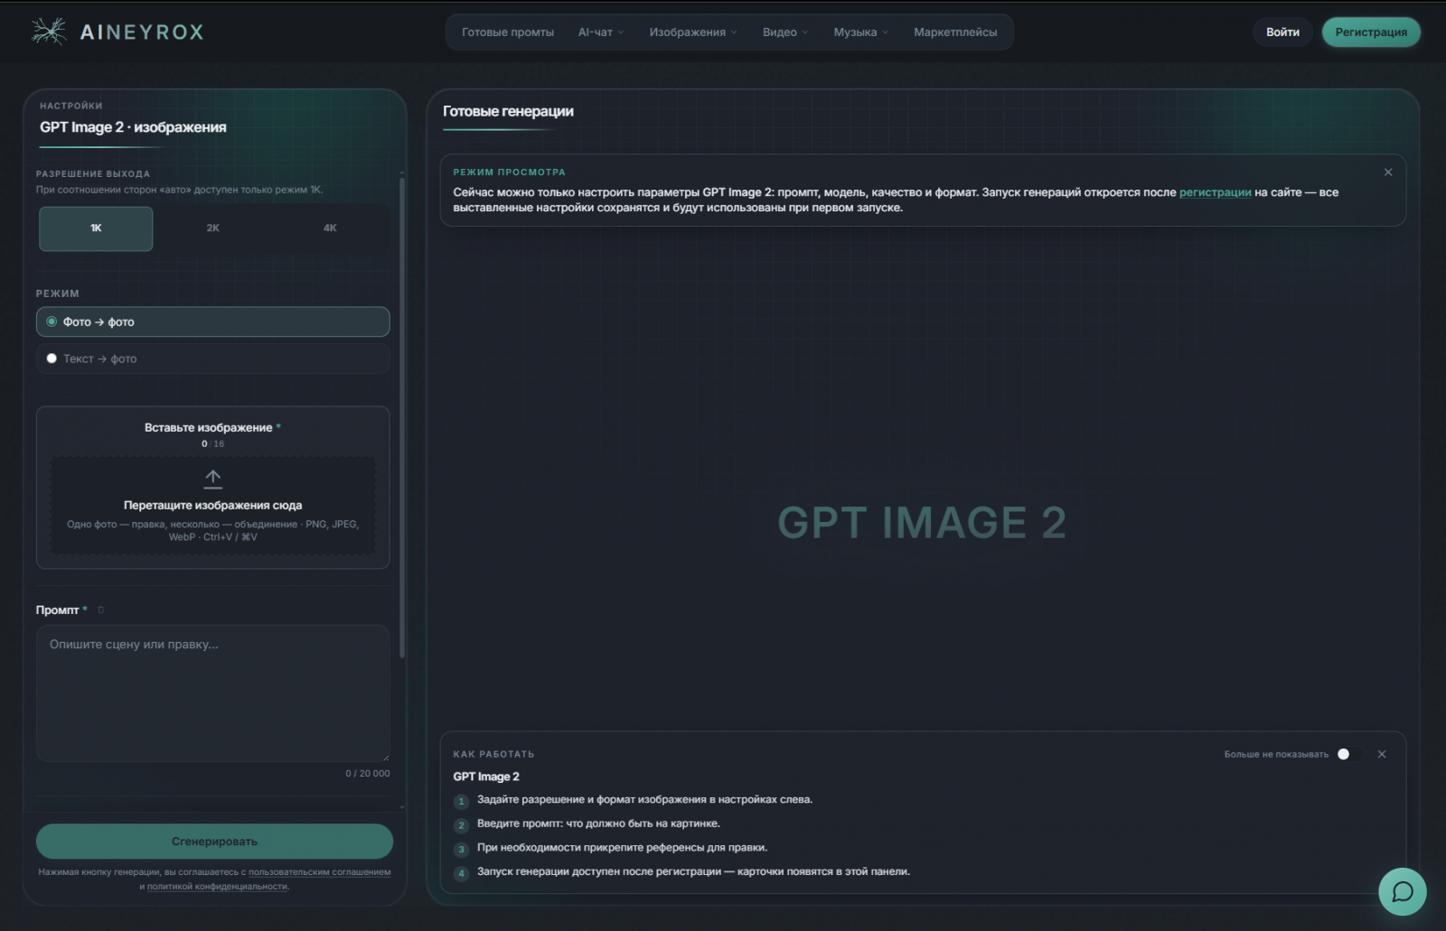Open Маркетплейсы page
This screenshot has height=931, width=1446.
point(955,33)
